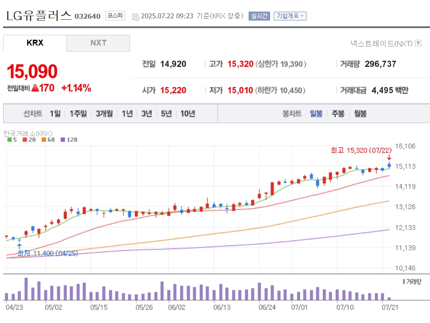Click the 10,146 price axis label
Viewport: 430px width, 323px height.
point(405,268)
